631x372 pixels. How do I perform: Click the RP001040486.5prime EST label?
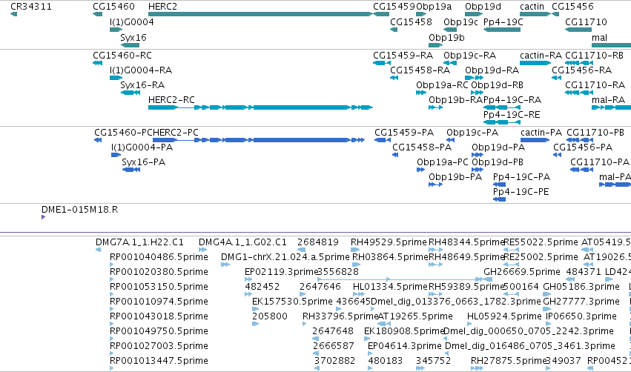click(x=159, y=257)
